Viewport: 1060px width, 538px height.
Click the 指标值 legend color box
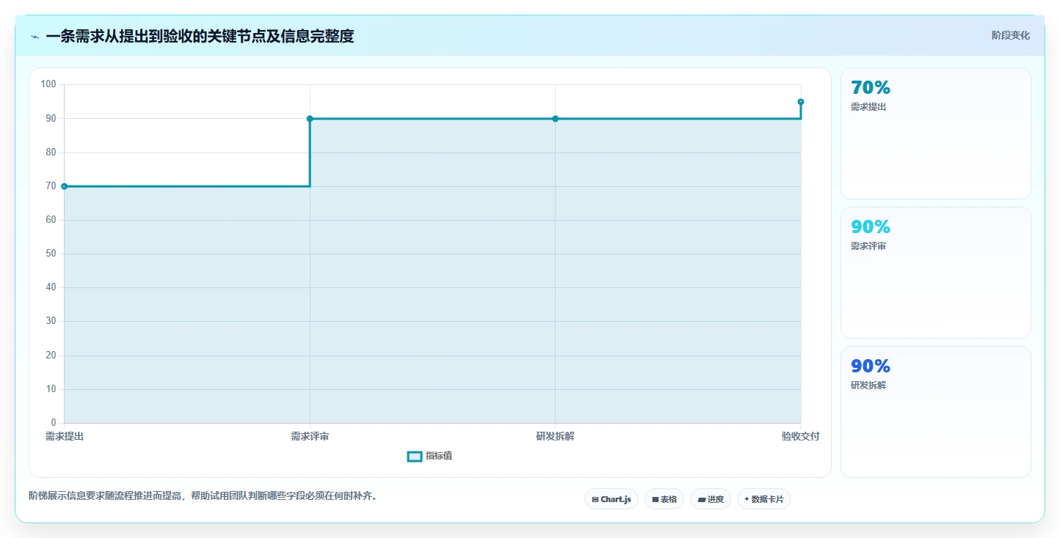tap(415, 457)
